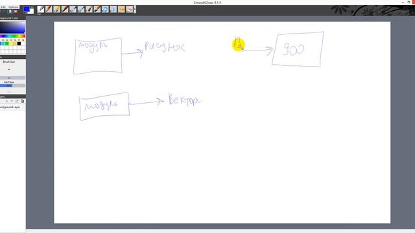Screen dimensions: 415x233
Task: Select the blue-gray pen tool, fifth in toolbar
Action: pos(73,10)
